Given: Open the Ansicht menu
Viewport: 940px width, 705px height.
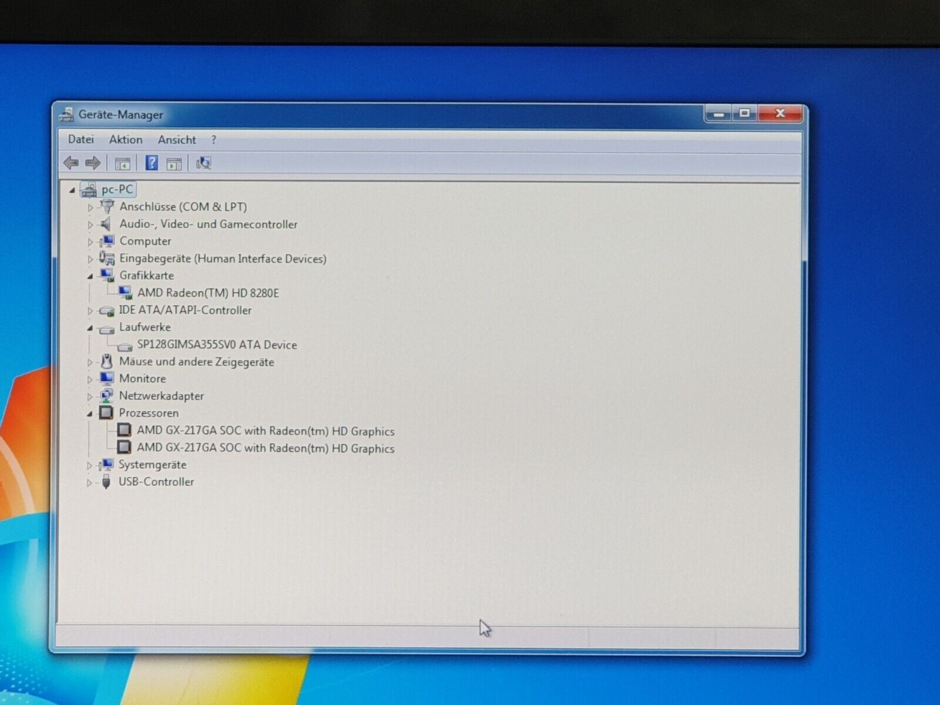Looking at the screenshot, I should tap(177, 140).
